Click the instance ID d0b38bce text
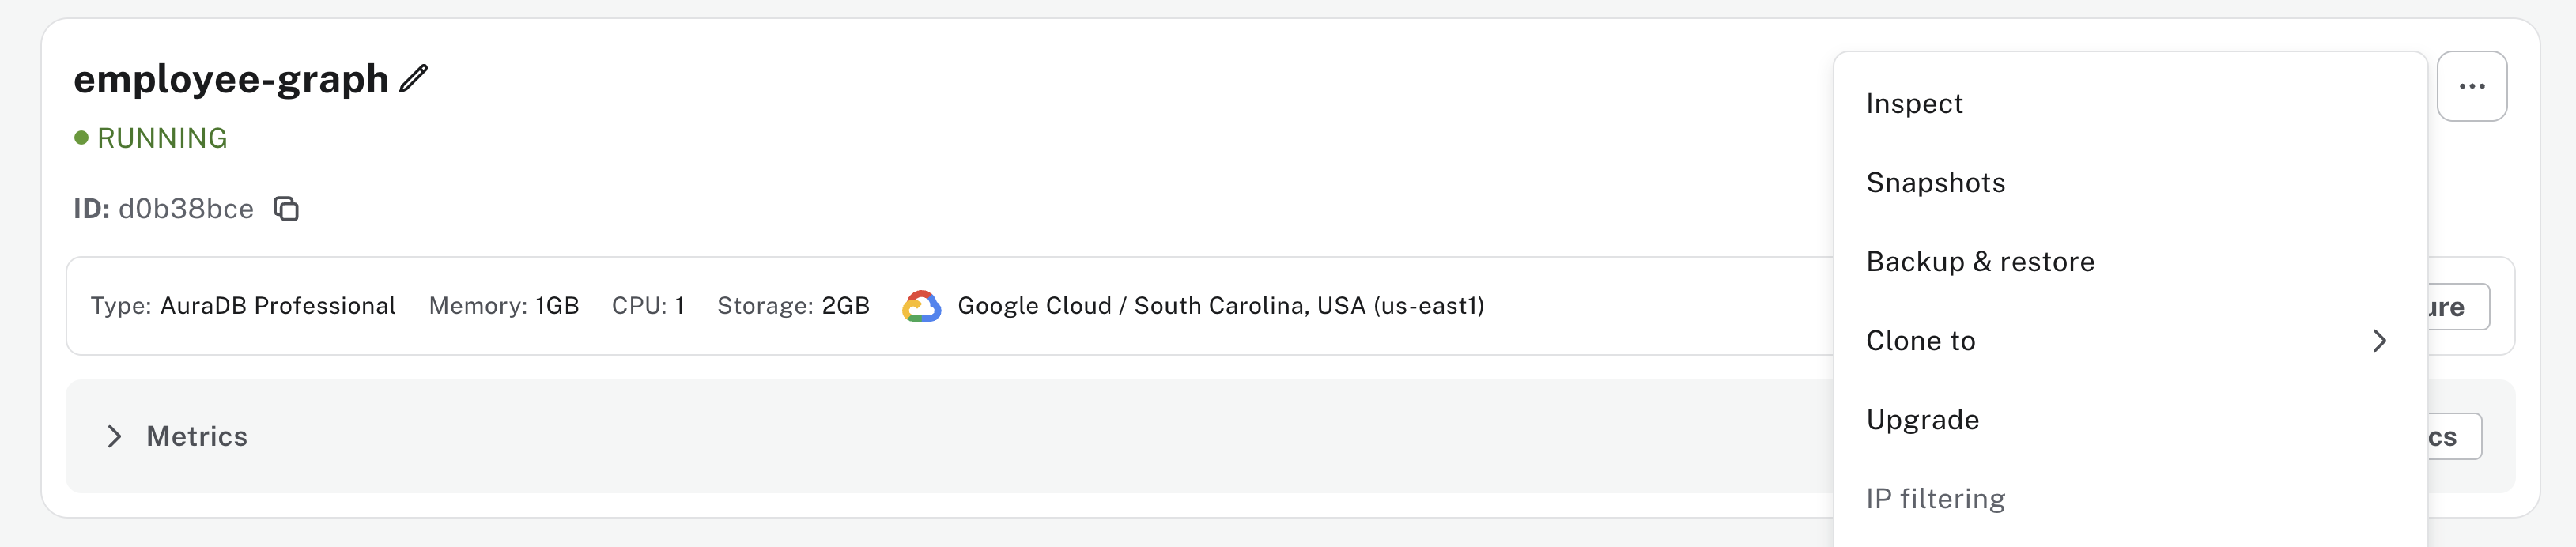2576x547 pixels. [186, 209]
